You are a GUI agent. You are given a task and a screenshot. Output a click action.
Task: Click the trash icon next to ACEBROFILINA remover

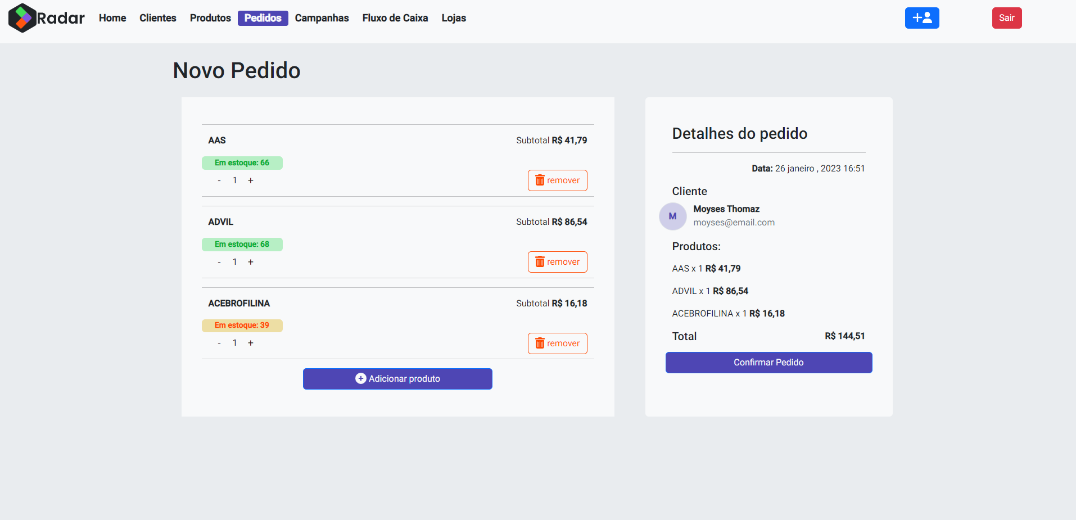pyautogui.click(x=540, y=343)
